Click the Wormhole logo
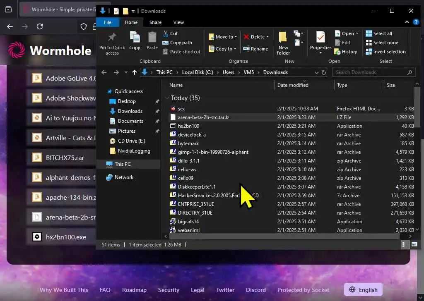424x301 pixels. (x=50, y=50)
